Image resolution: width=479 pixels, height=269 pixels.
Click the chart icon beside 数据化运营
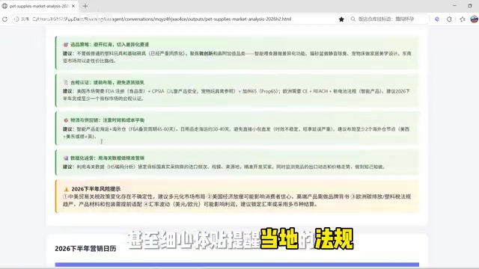[x=66, y=158]
